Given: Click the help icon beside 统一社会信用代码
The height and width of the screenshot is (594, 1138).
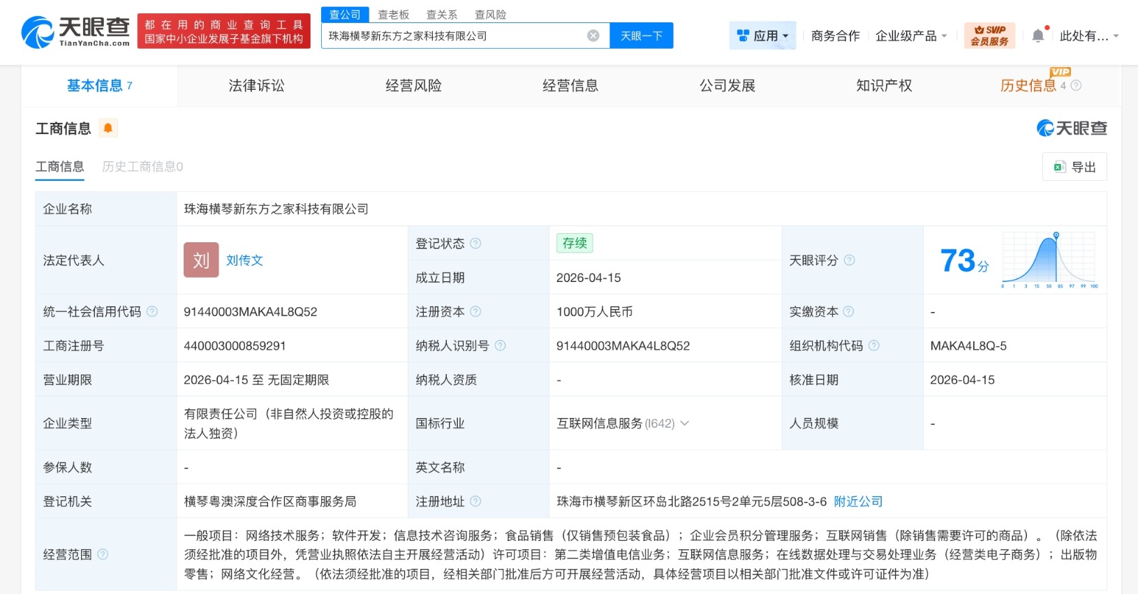Looking at the screenshot, I should 152,311.
